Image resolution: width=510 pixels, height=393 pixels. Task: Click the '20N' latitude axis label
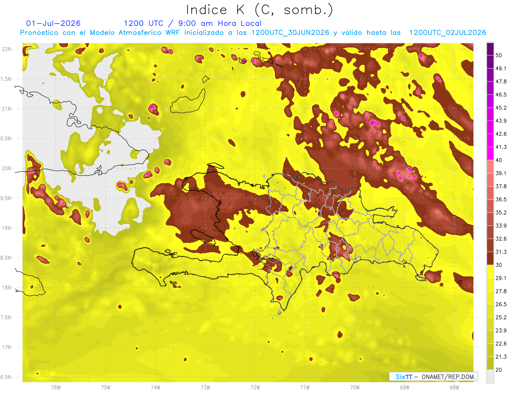tap(6, 168)
